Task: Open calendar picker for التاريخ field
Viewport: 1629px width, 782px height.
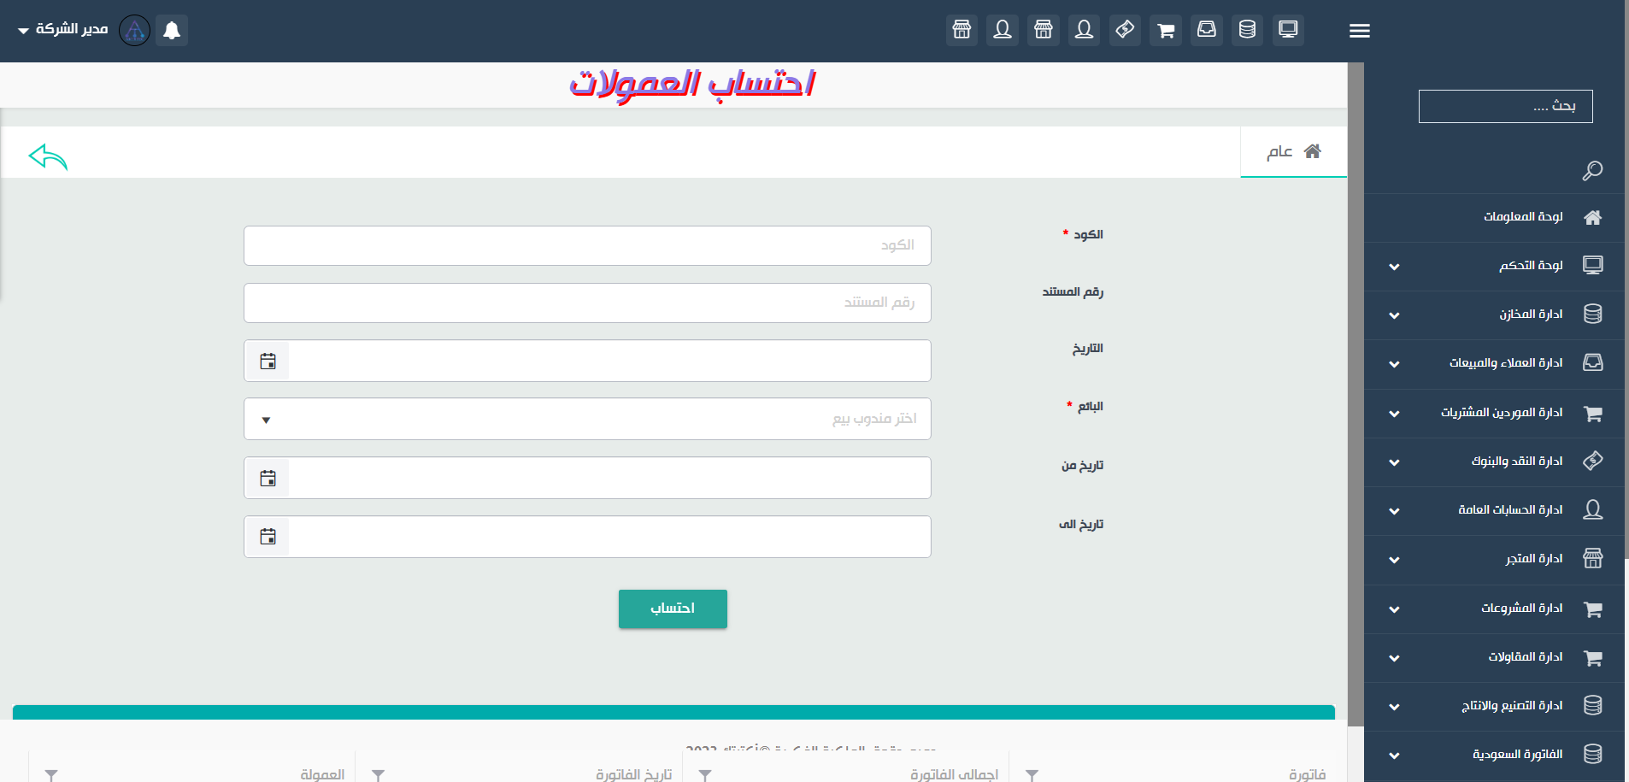Action: coord(268,362)
